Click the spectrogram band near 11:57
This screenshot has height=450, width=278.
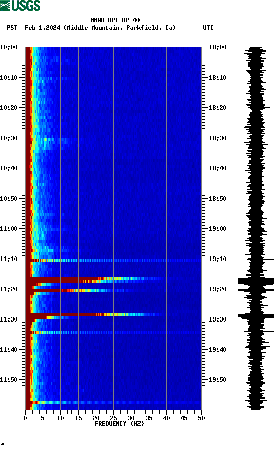coord(113,402)
